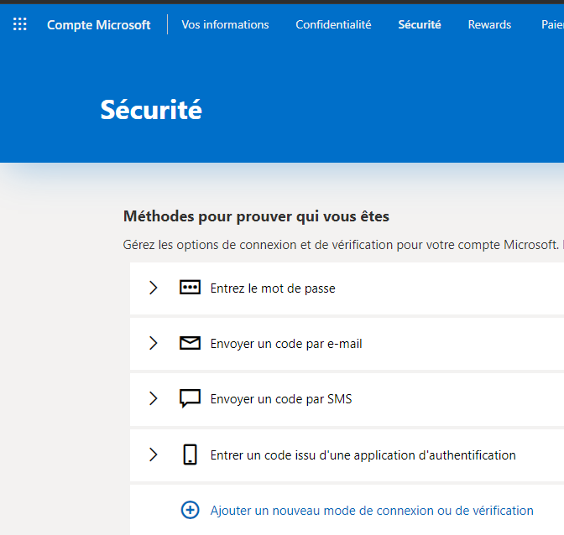Expand the 'Envoyer un code par SMS' chevron
This screenshot has height=535, width=564.
click(153, 398)
